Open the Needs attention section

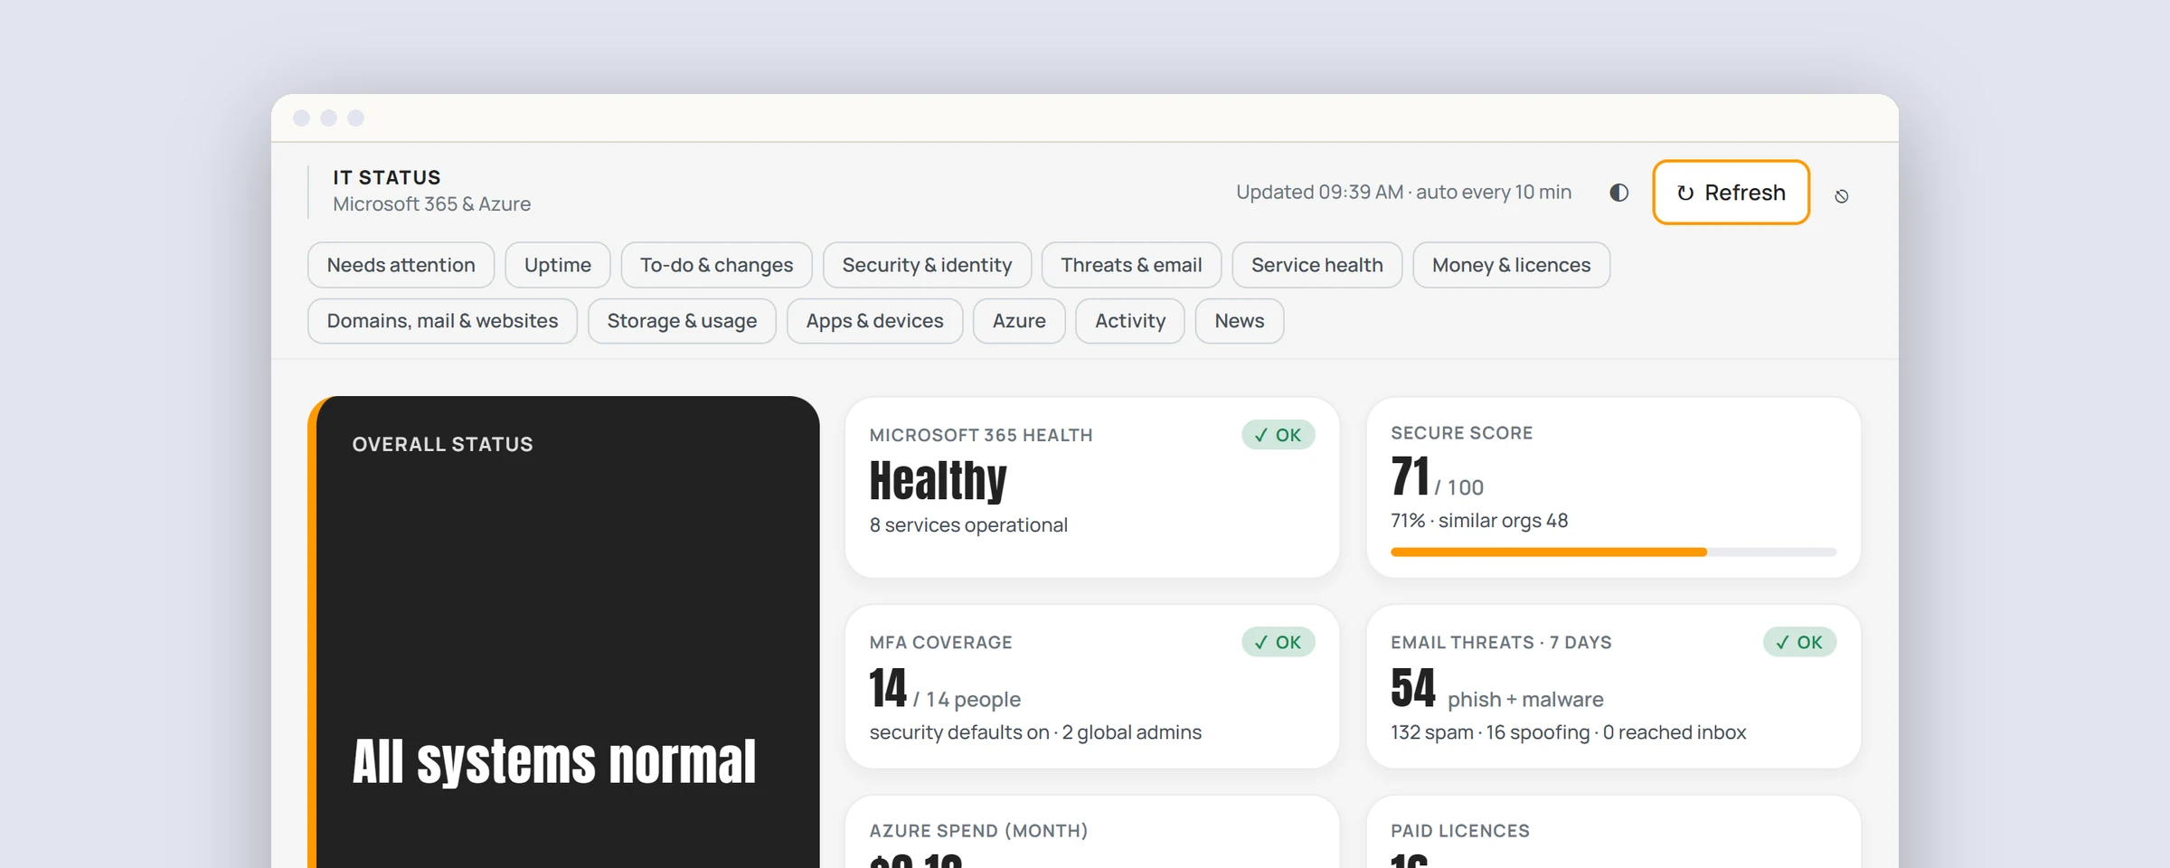[401, 265]
